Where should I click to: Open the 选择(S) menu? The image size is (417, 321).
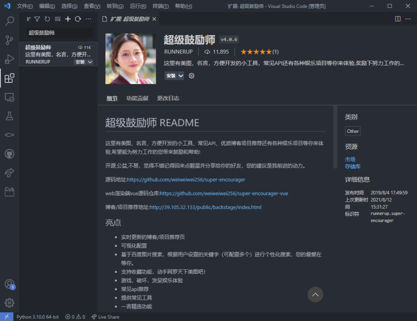(x=69, y=6)
